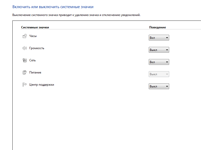This screenshot has height=150, width=201.
Task: Click the Системные значки column header
Action: pyautogui.click(x=35, y=27)
